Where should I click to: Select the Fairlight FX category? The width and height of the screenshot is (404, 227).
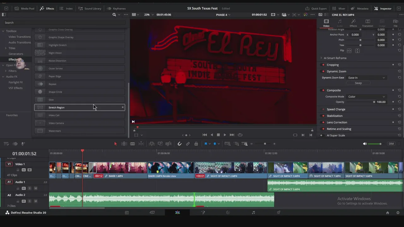[15, 82]
